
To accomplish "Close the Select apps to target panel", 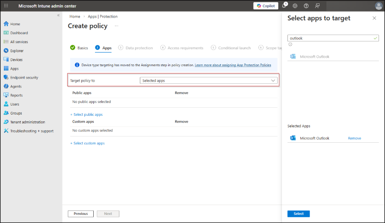I will (374, 18).
